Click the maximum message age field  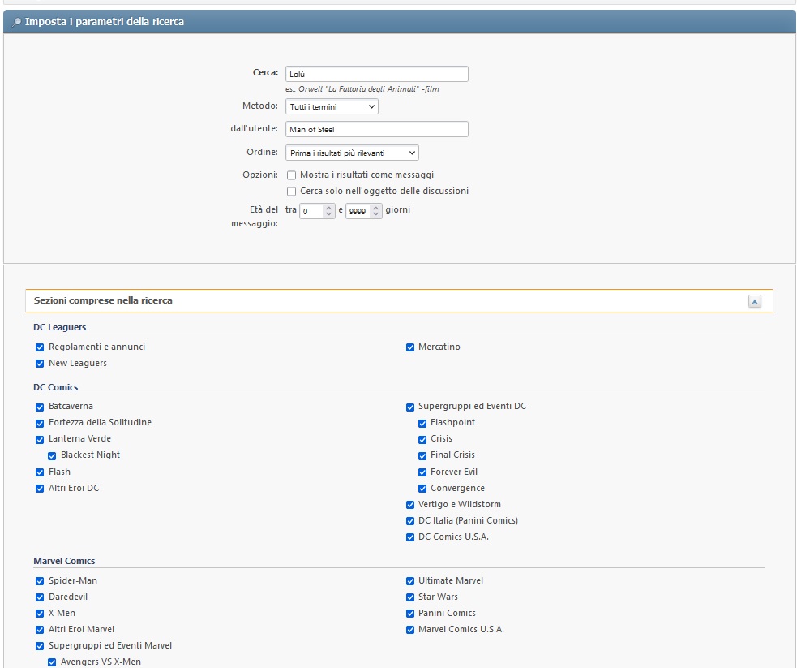(363, 210)
